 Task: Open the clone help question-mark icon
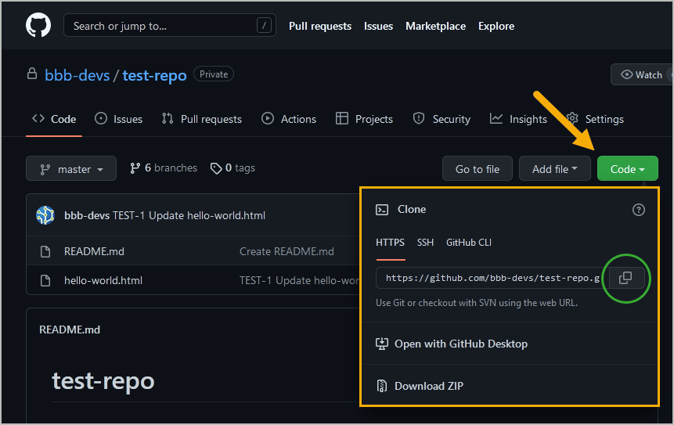[x=638, y=210]
